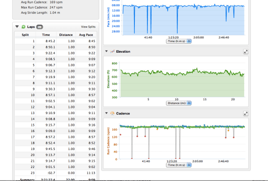Select lap time 9:14.7
This screenshot has width=268, height=181.
(50, 161)
